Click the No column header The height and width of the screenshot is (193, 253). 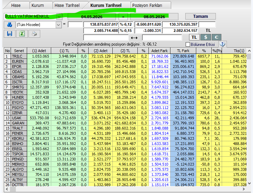(x=8, y=51)
